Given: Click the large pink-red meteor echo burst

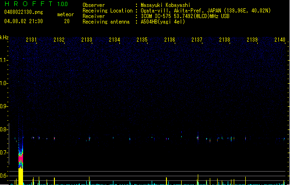Looking at the screenshot, I should click(21, 158).
